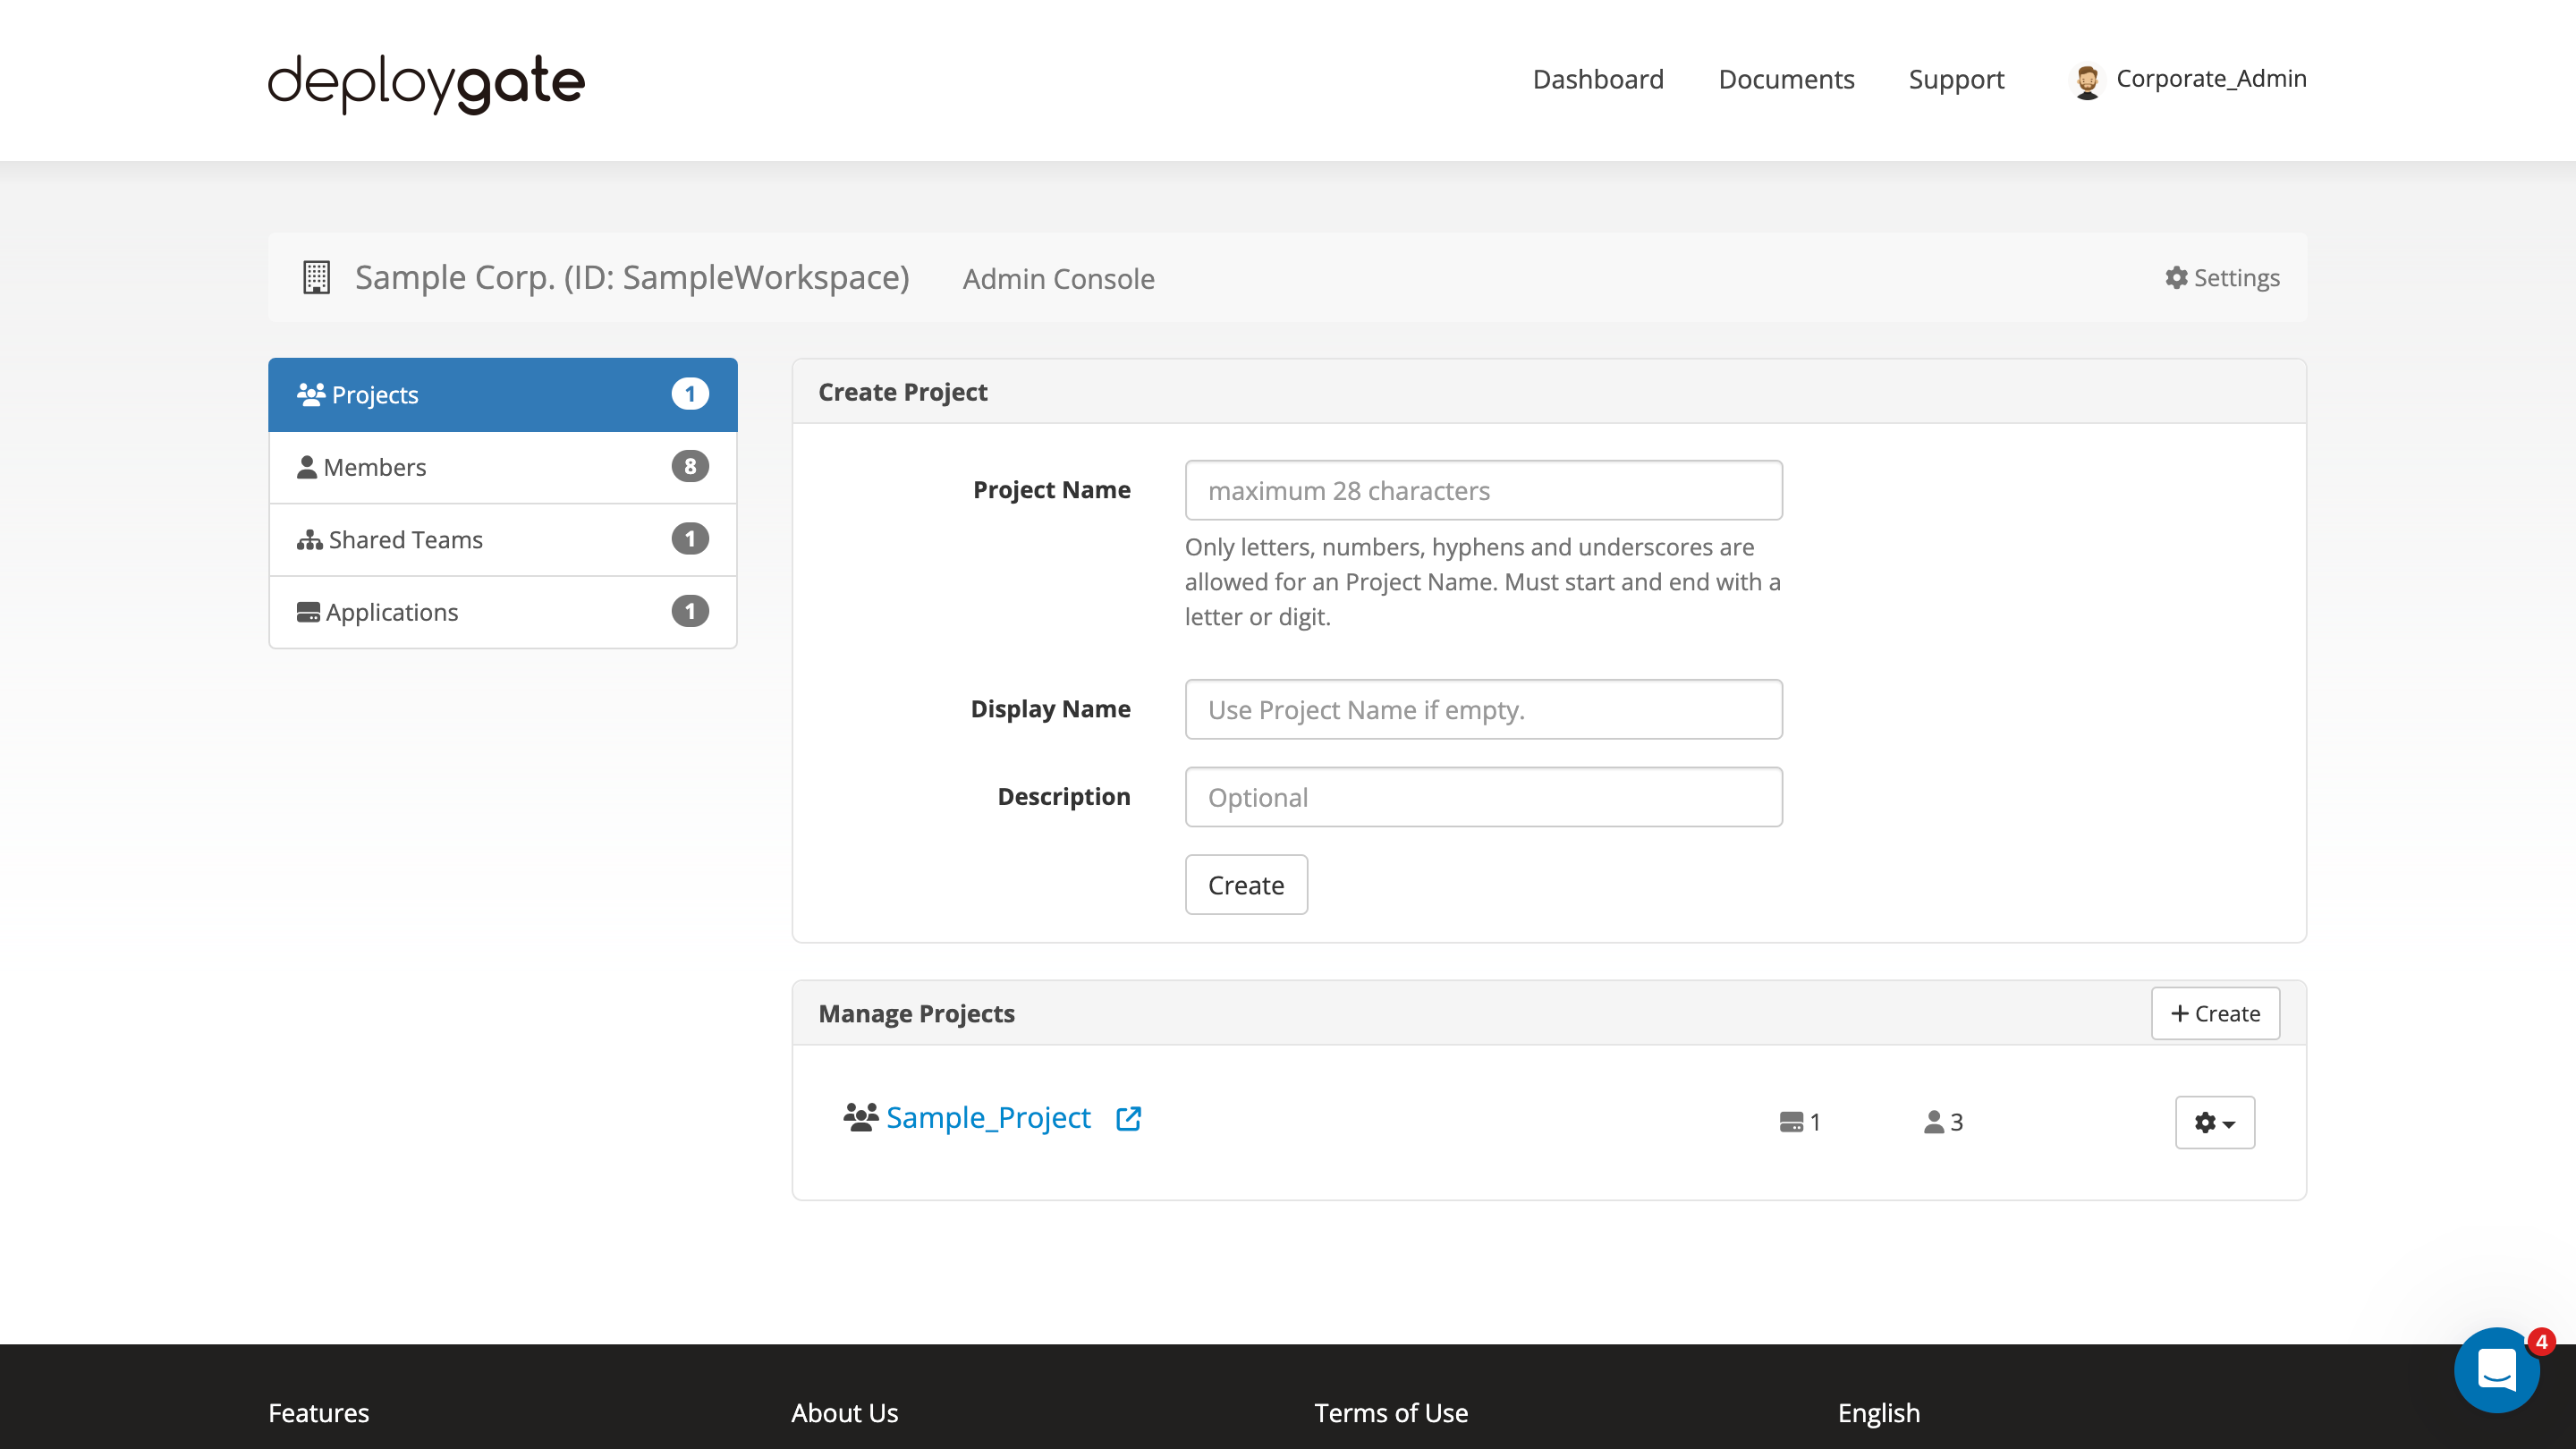Click + Create in Manage Projects
The image size is (2576, 1449).
click(x=2215, y=1013)
